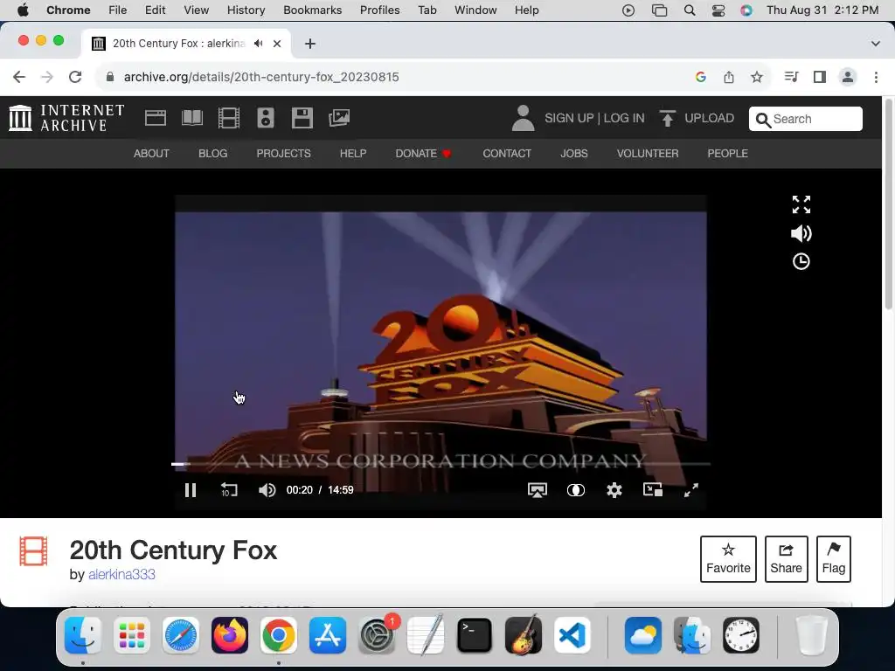Open the Internet Archive audio speaker icon
895x671 pixels.
(x=266, y=118)
